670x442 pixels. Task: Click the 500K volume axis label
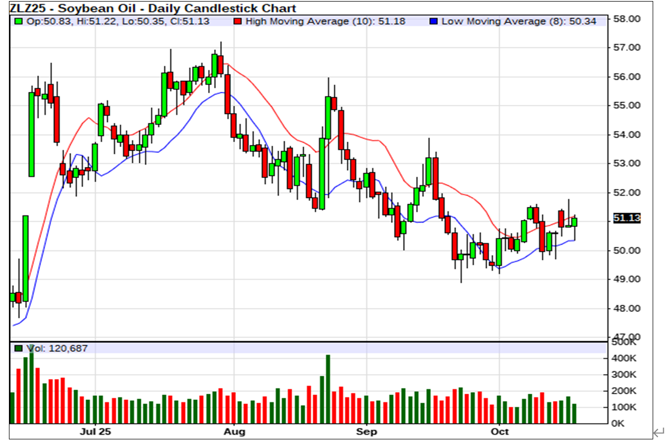pyautogui.click(x=624, y=343)
